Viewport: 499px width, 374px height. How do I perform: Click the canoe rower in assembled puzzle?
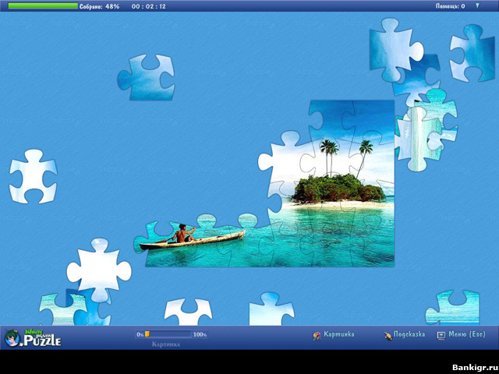182,234
